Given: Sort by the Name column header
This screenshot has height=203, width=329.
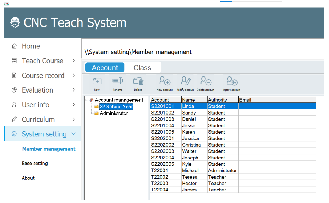Looking at the screenshot, I should tap(194, 100).
